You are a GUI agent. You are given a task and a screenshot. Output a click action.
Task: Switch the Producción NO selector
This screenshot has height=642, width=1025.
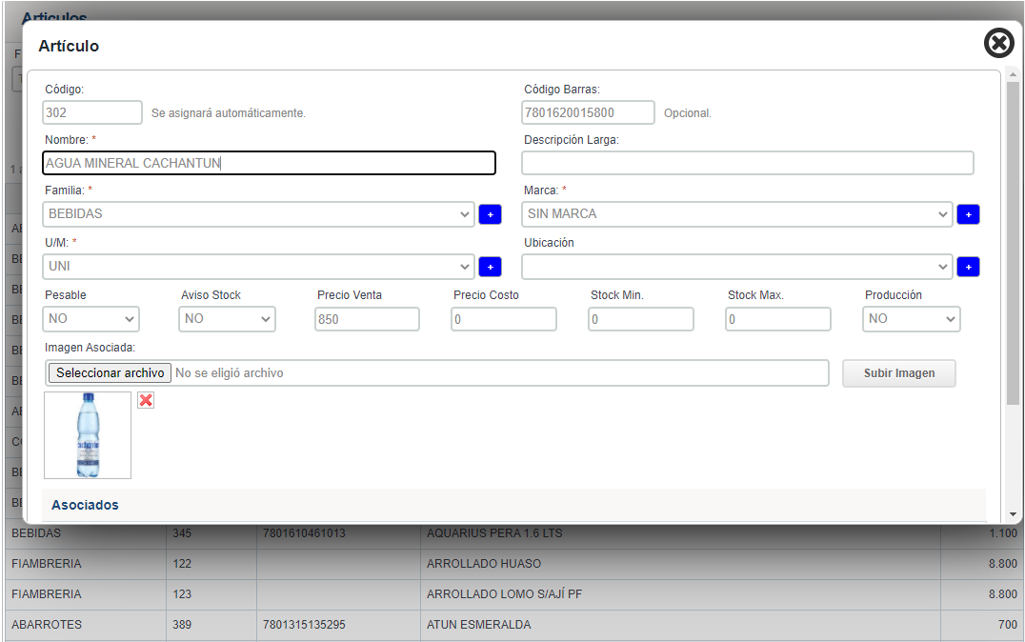[911, 319]
